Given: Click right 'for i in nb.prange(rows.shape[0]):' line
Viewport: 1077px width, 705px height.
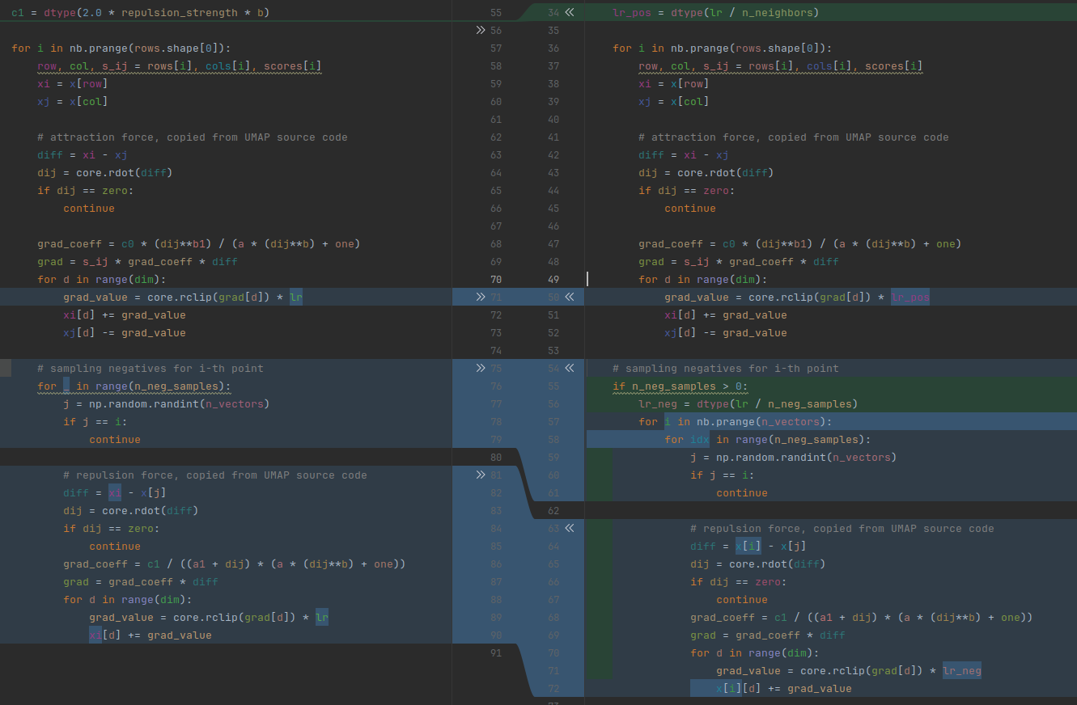Looking at the screenshot, I should [x=723, y=48].
